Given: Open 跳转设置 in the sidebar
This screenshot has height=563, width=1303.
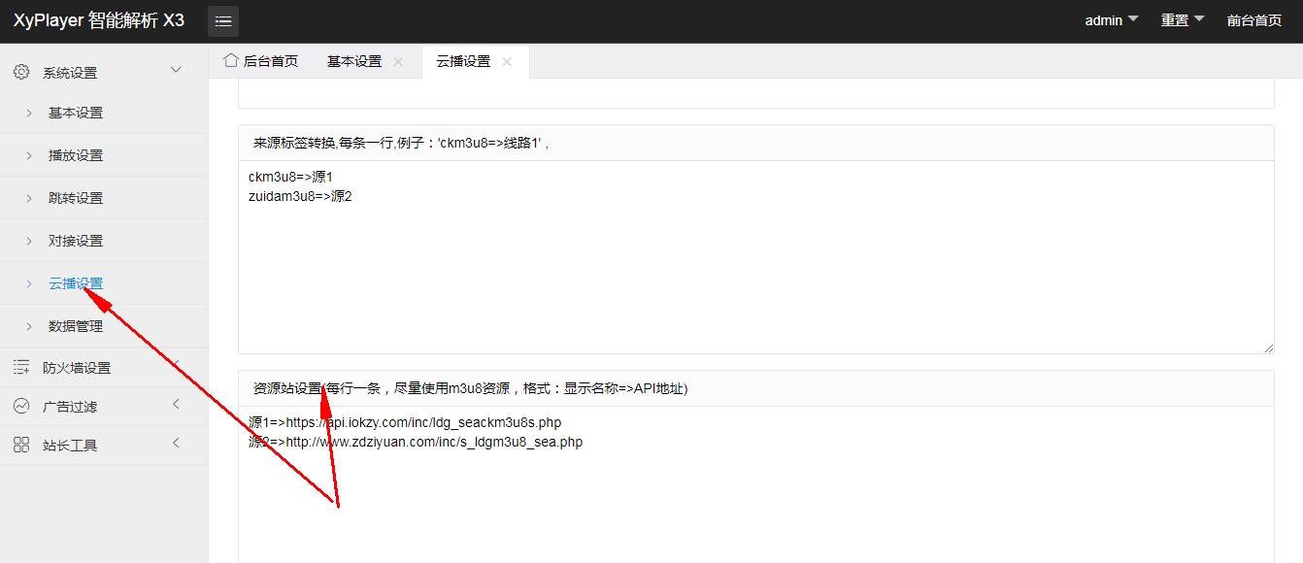Looking at the screenshot, I should [76, 198].
